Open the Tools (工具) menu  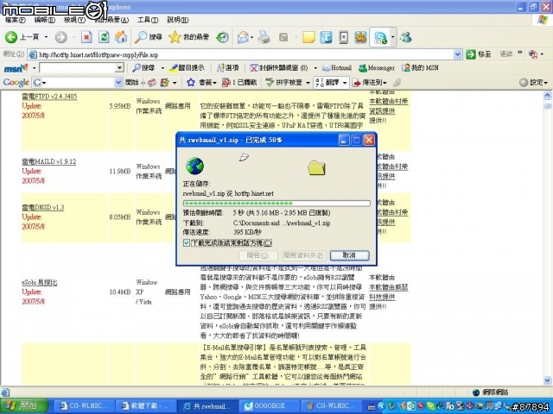[148, 20]
